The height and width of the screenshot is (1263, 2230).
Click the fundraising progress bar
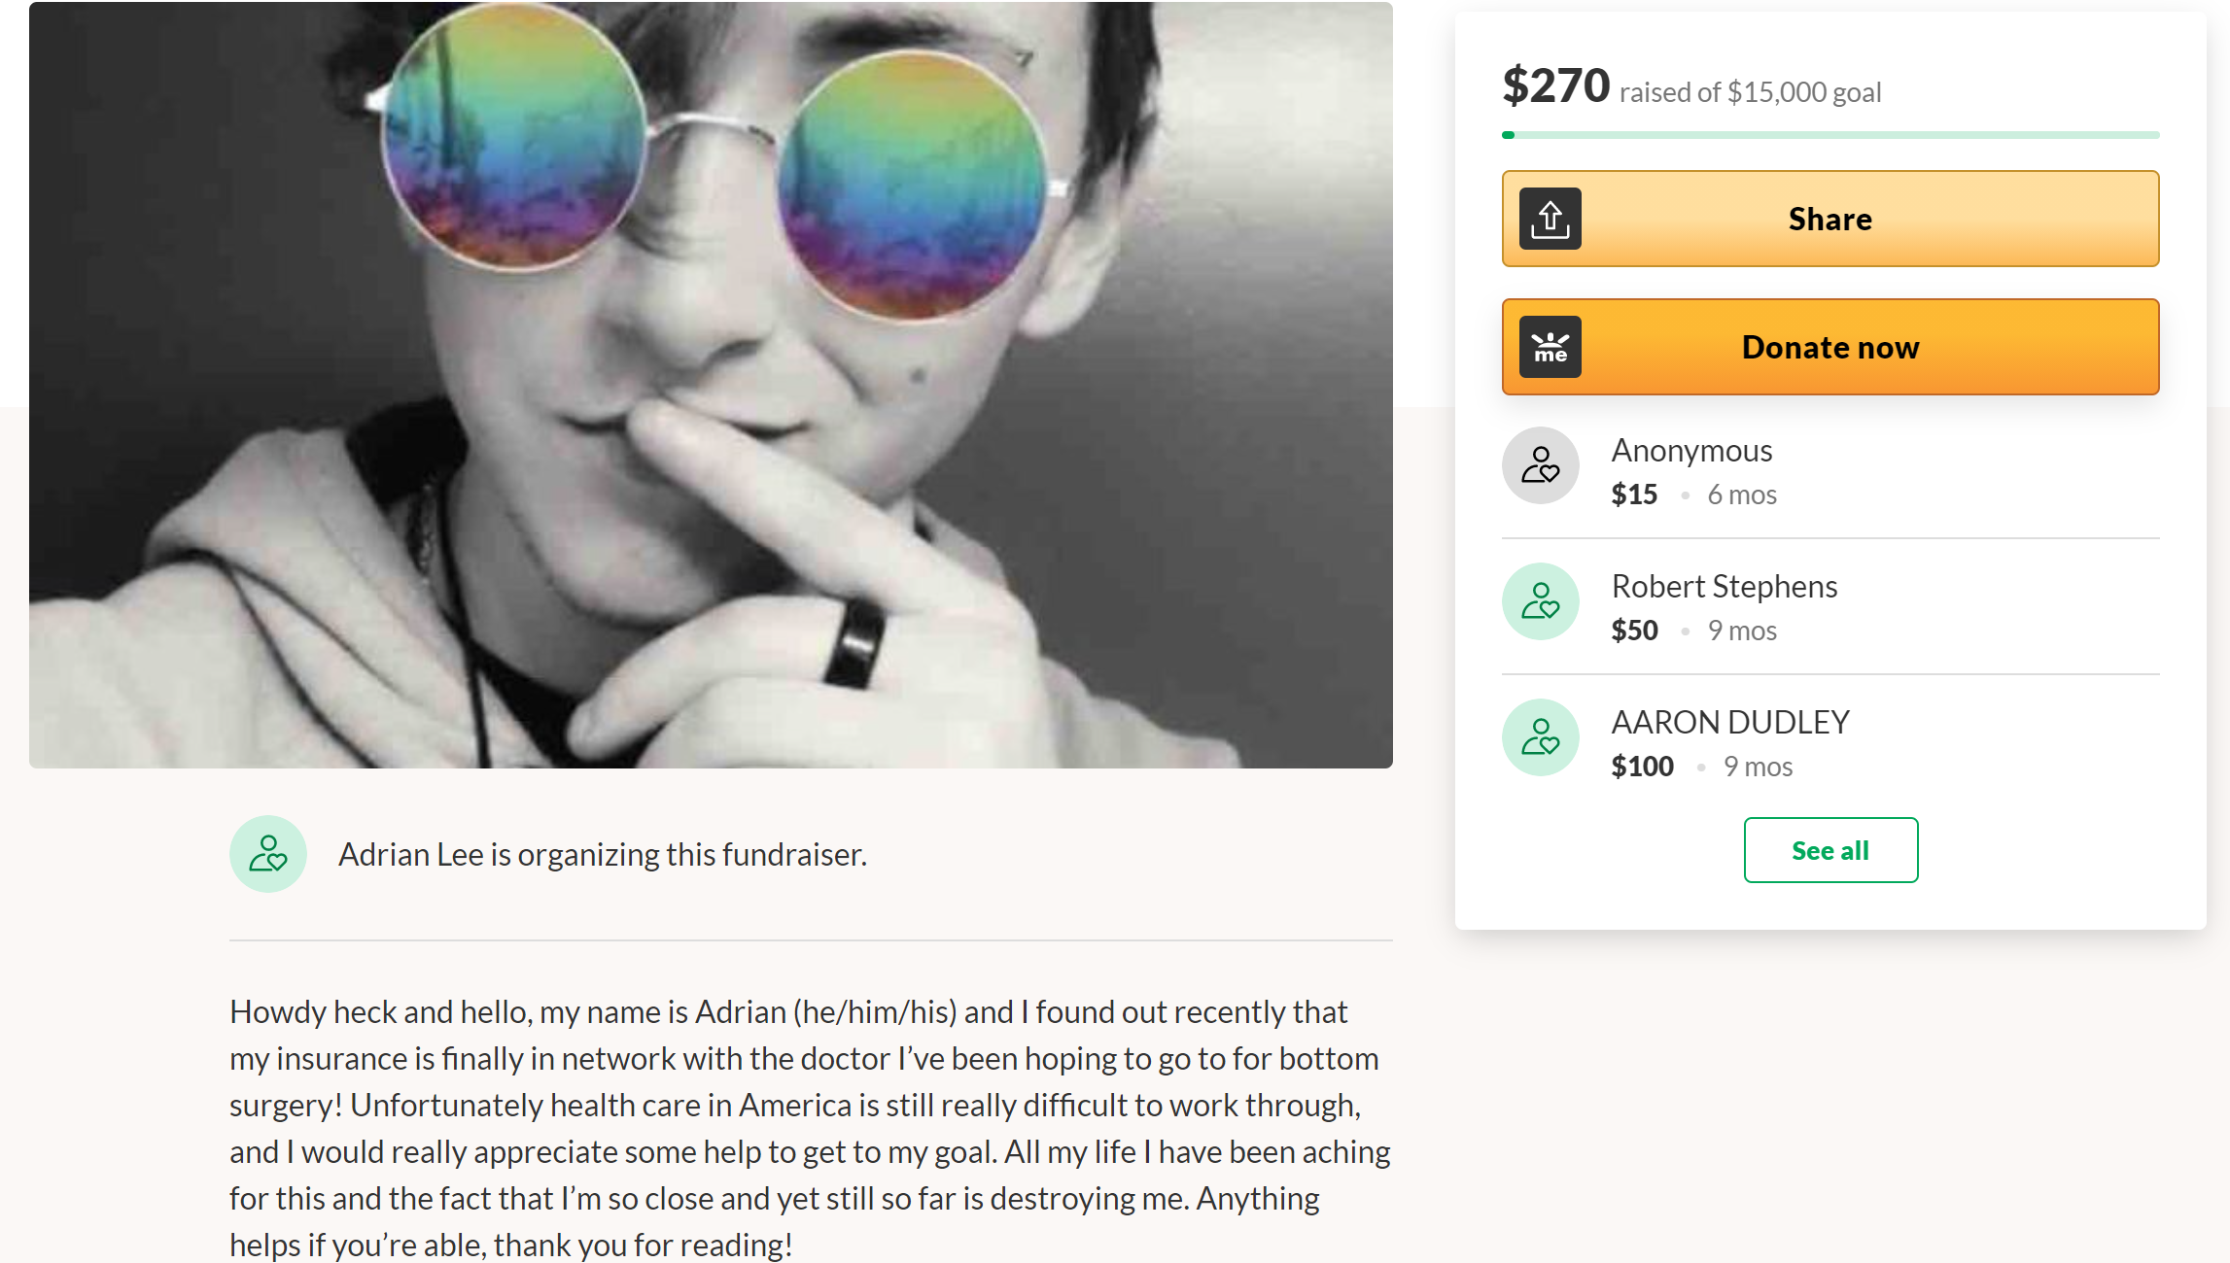coord(1829,135)
